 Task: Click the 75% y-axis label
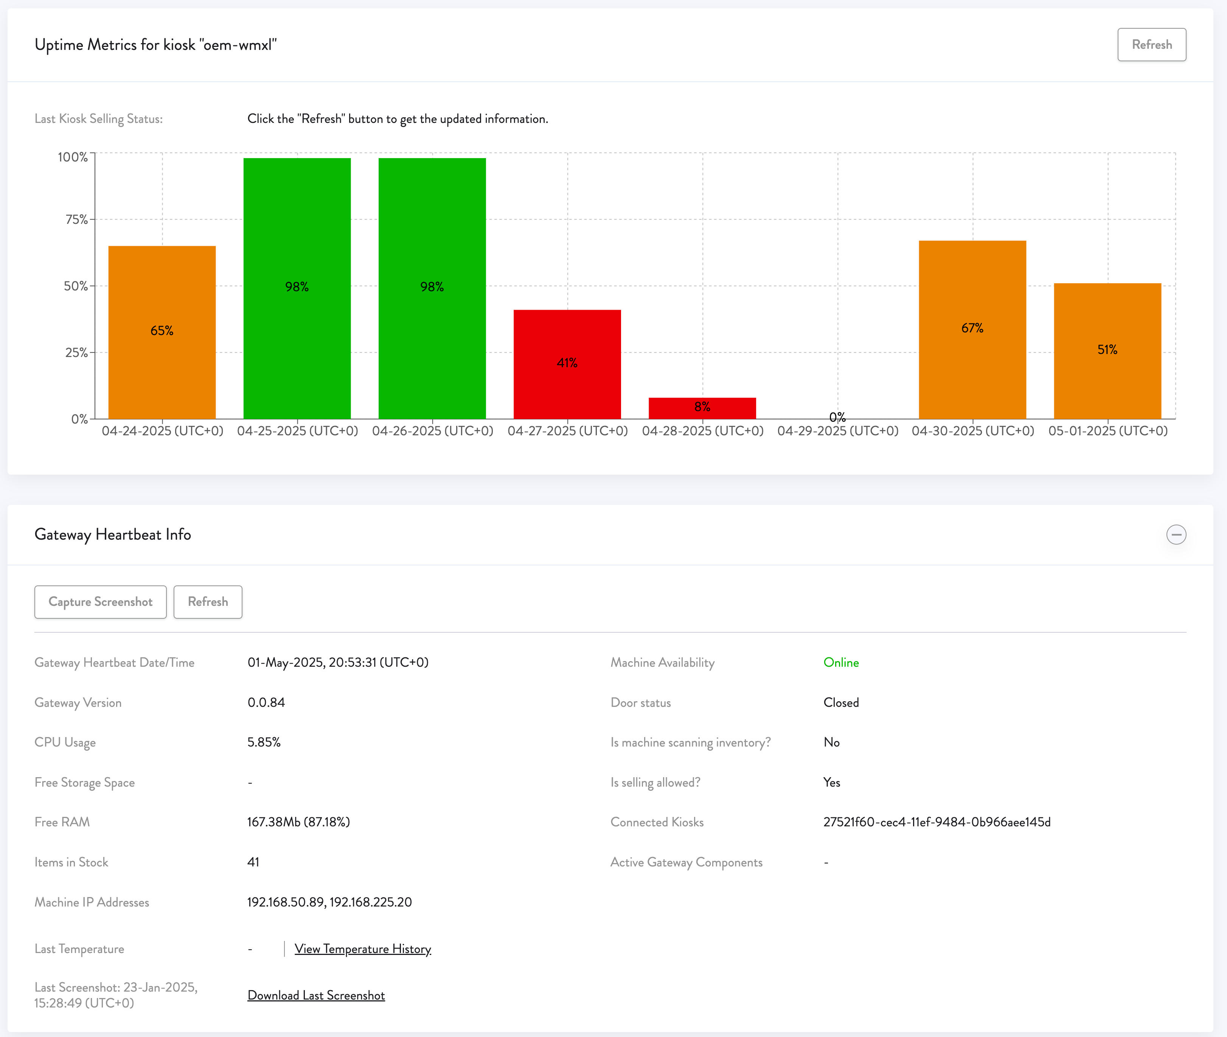pyautogui.click(x=76, y=219)
